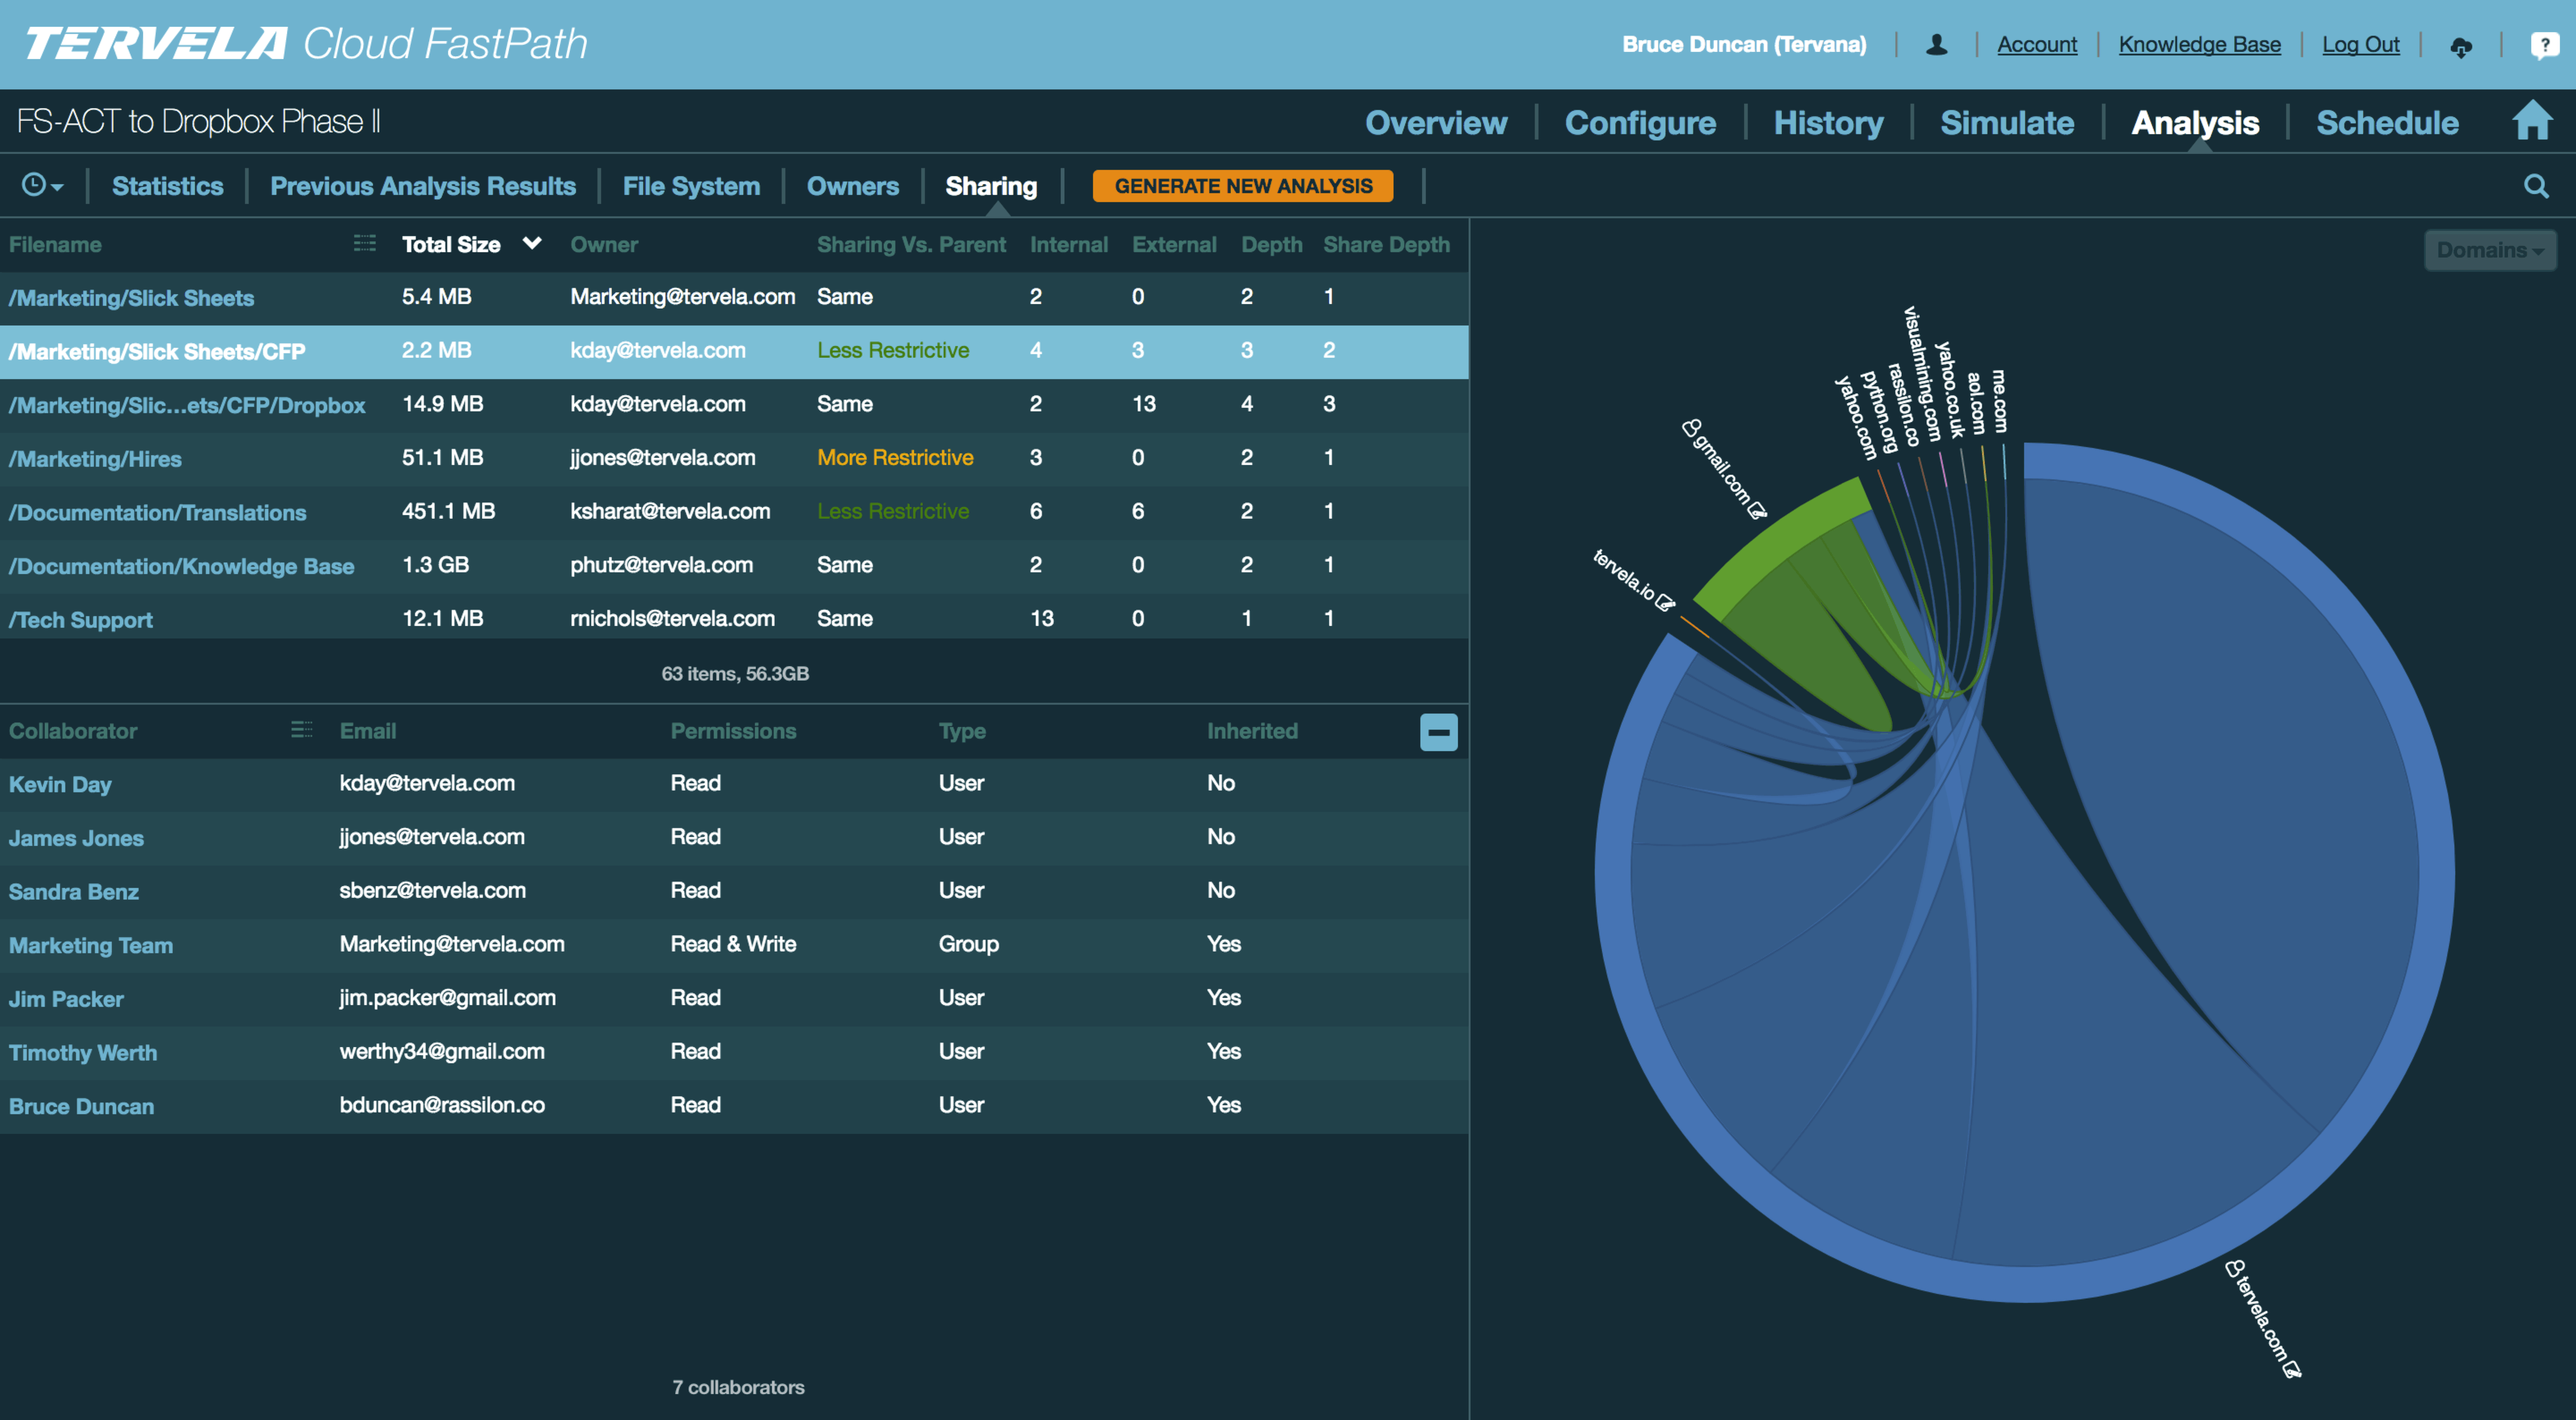Image resolution: width=2576 pixels, height=1420 pixels.
Task: Click the cloud download icon
Action: [2462, 46]
